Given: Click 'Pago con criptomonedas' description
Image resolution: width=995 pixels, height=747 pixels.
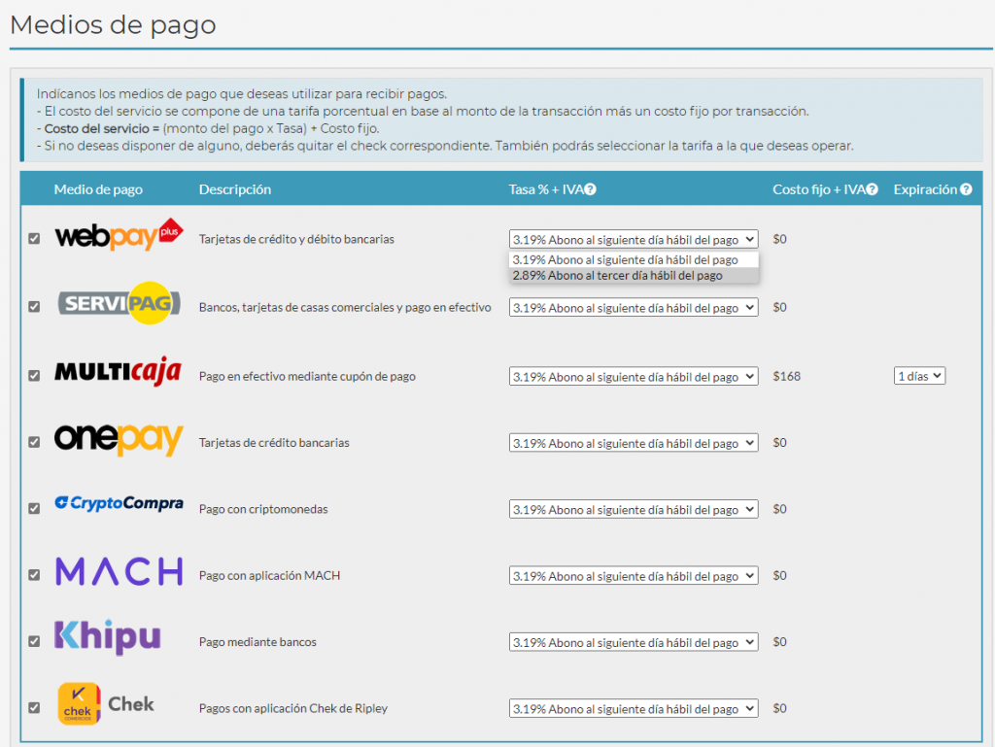Looking at the screenshot, I should [263, 509].
